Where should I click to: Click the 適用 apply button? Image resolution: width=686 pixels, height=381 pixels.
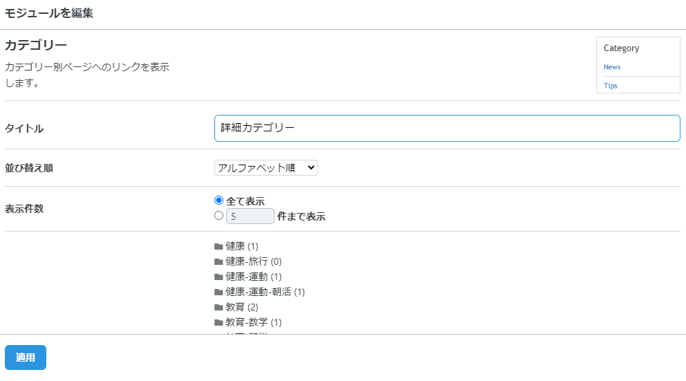pos(26,357)
